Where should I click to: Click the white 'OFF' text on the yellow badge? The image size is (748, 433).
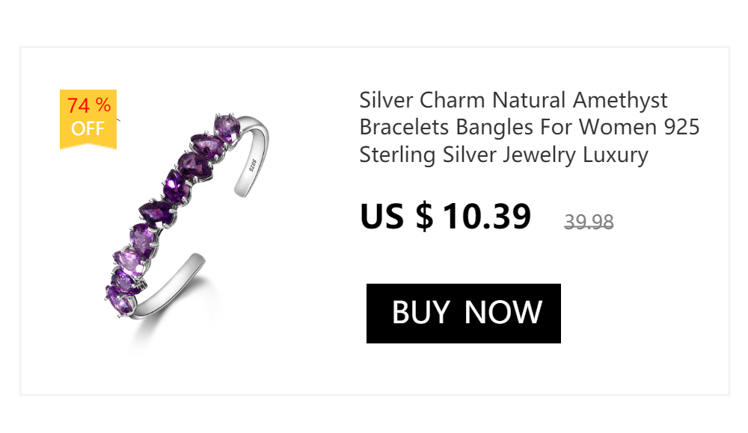(x=88, y=128)
